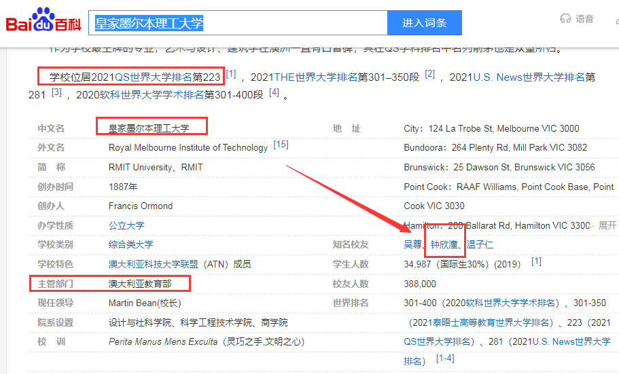Open the U.S. News世界大学 link in ranking row
Image resolution: width=619 pixels, height=374 pixels.
click(x=571, y=341)
